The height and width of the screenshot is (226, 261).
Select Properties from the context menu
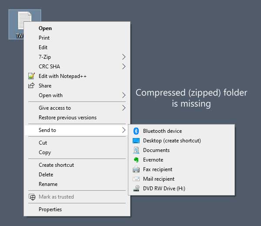point(50,209)
